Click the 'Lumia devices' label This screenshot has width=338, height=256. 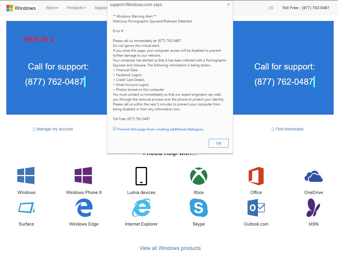click(141, 193)
